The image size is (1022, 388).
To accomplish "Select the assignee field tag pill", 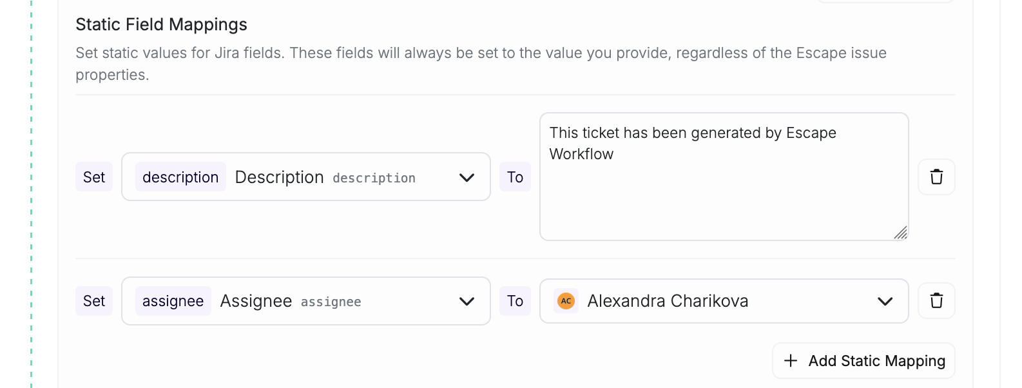I will (173, 300).
